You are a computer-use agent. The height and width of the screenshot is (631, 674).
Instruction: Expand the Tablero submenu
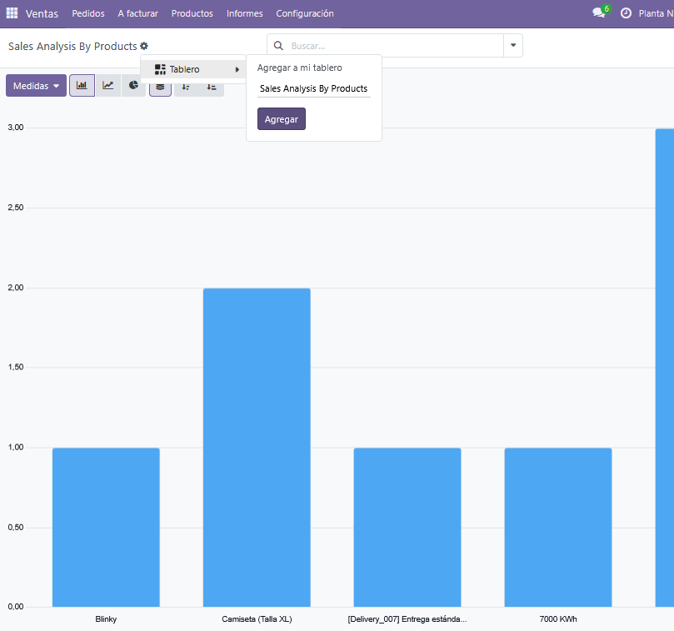[193, 69]
